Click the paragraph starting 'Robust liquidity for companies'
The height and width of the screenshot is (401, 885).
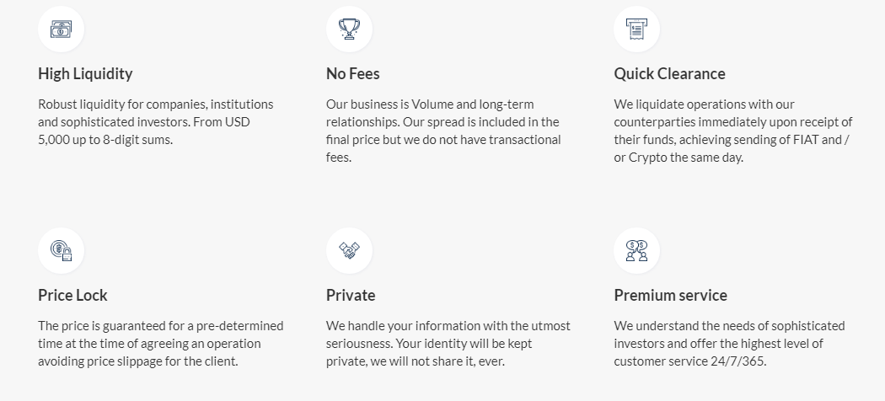[156, 122]
